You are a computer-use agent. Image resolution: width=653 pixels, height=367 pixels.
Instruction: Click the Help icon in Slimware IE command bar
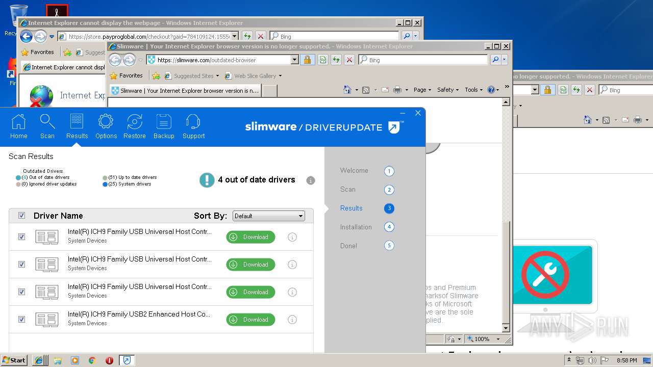491,90
